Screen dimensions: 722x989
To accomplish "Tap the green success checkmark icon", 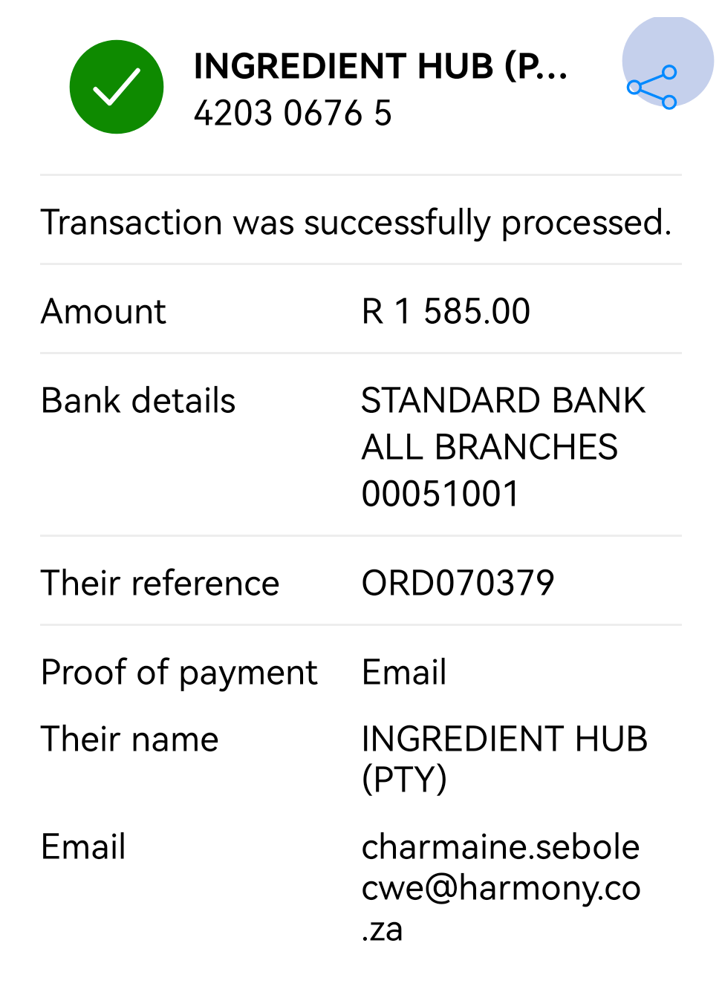I will pyautogui.click(x=117, y=87).
